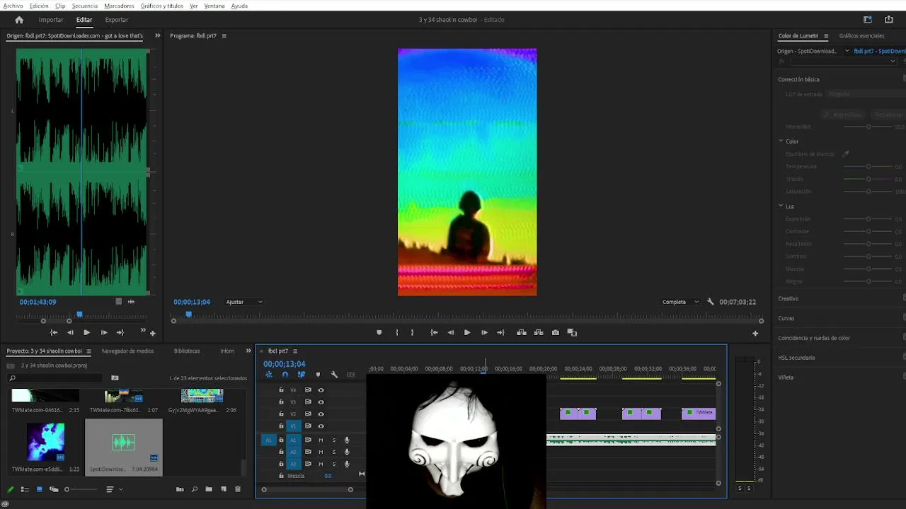Show more project panel tabs with double arrow
Image resolution: width=906 pixels, height=509 pixels.
click(248, 351)
